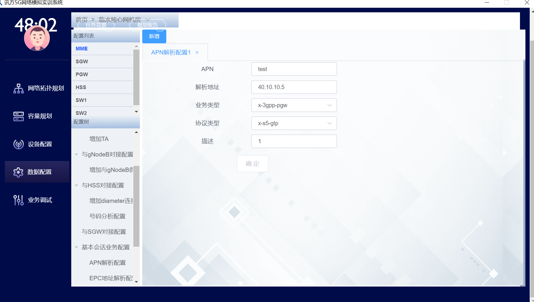Close the APN解析配置1 tab
Screen dimensions: 534x302
click(197, 52)
